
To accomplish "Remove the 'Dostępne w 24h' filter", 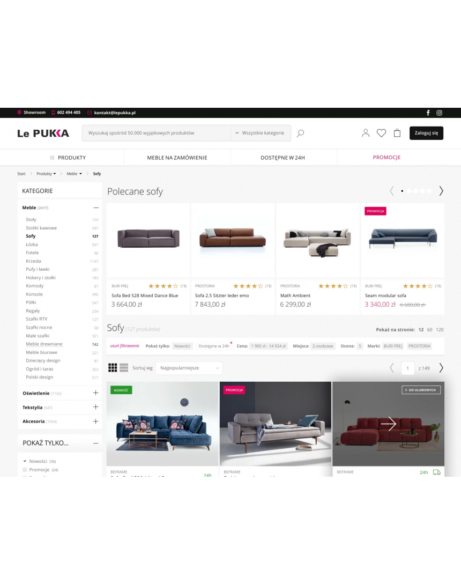I will tap(231, 342).
